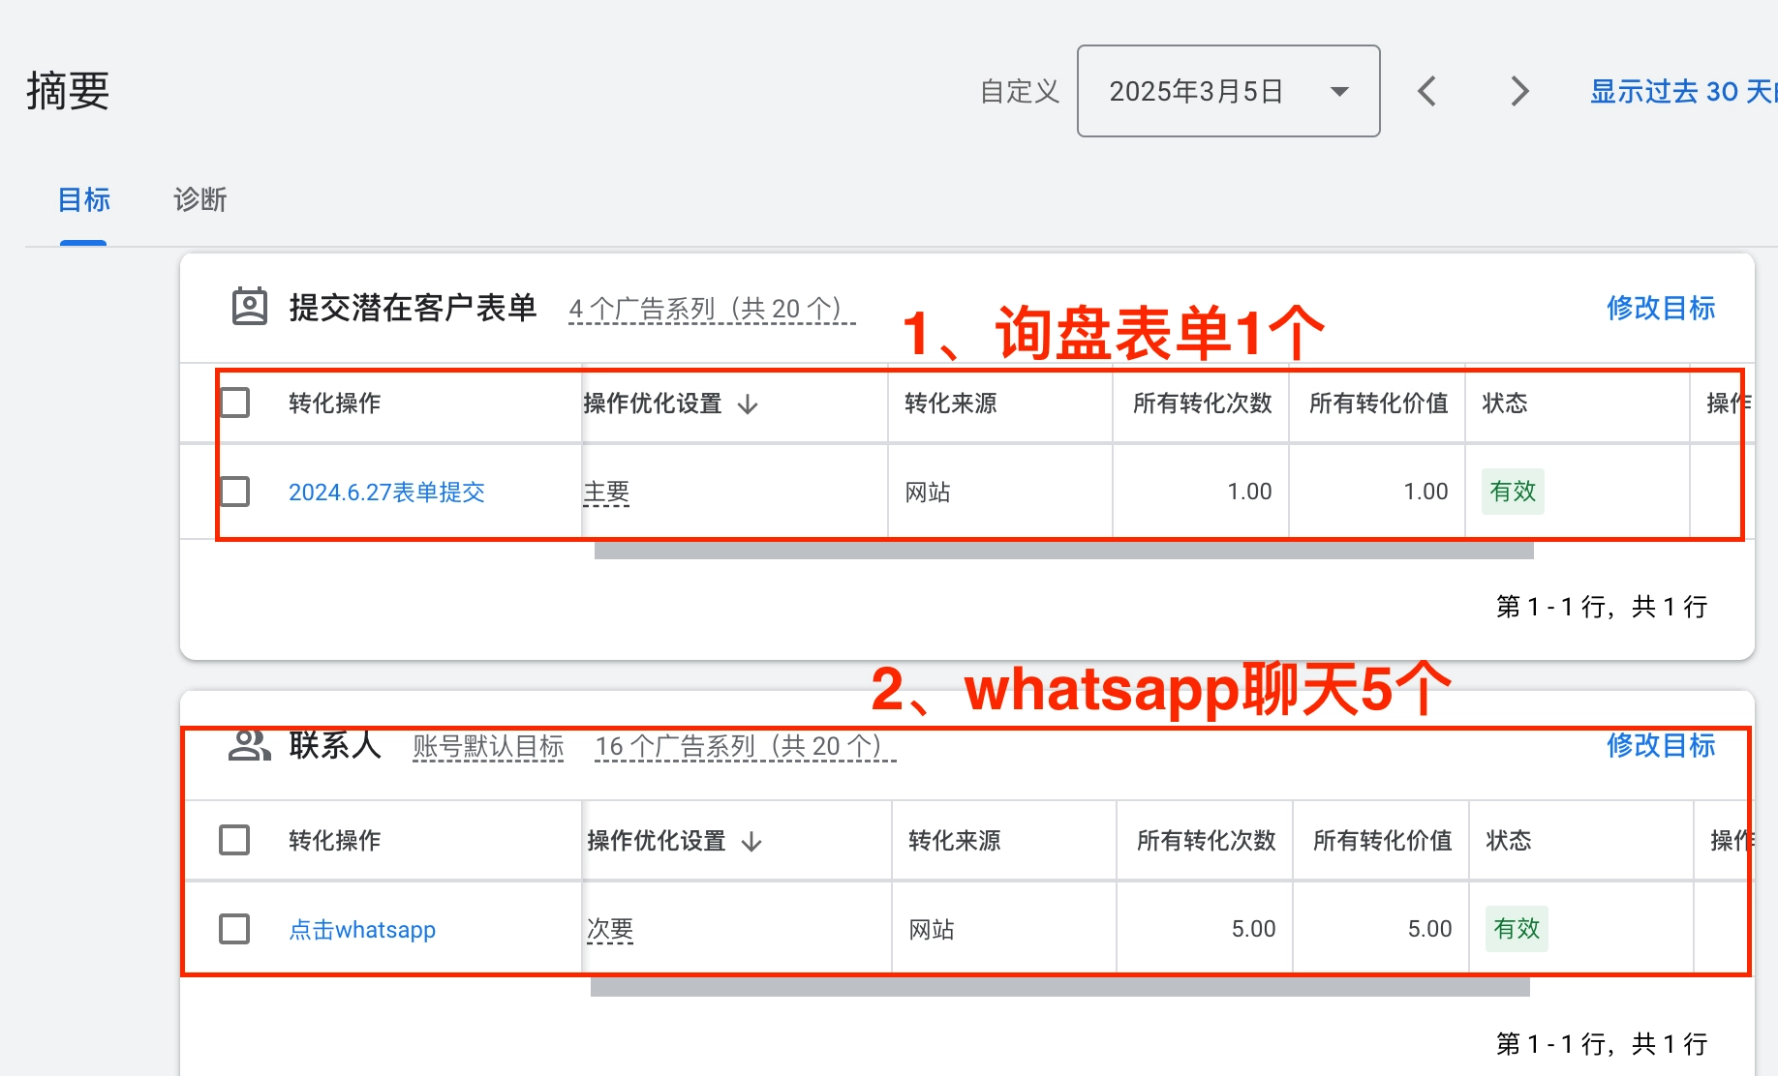
Task: Open the 点击whatsapp conversion action
Action: coord(362,930)
